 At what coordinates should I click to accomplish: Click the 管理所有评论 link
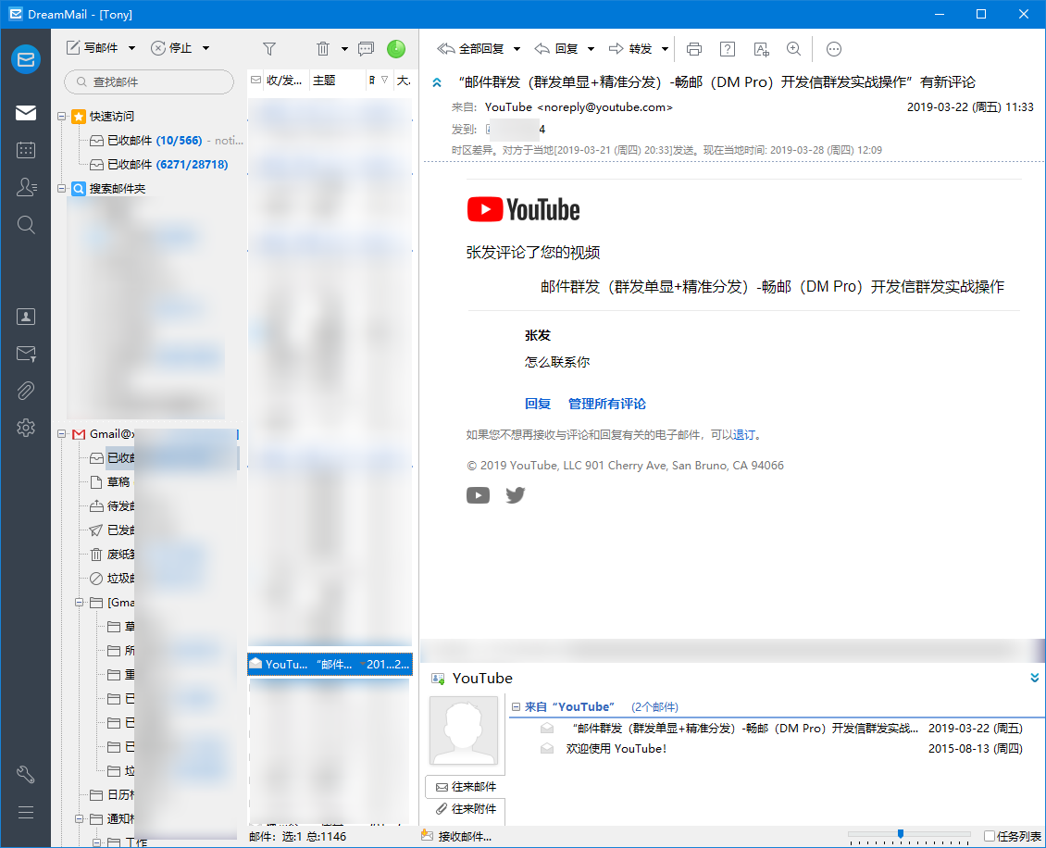607,404
